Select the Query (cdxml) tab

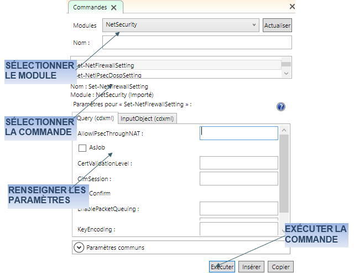(95, 118)
